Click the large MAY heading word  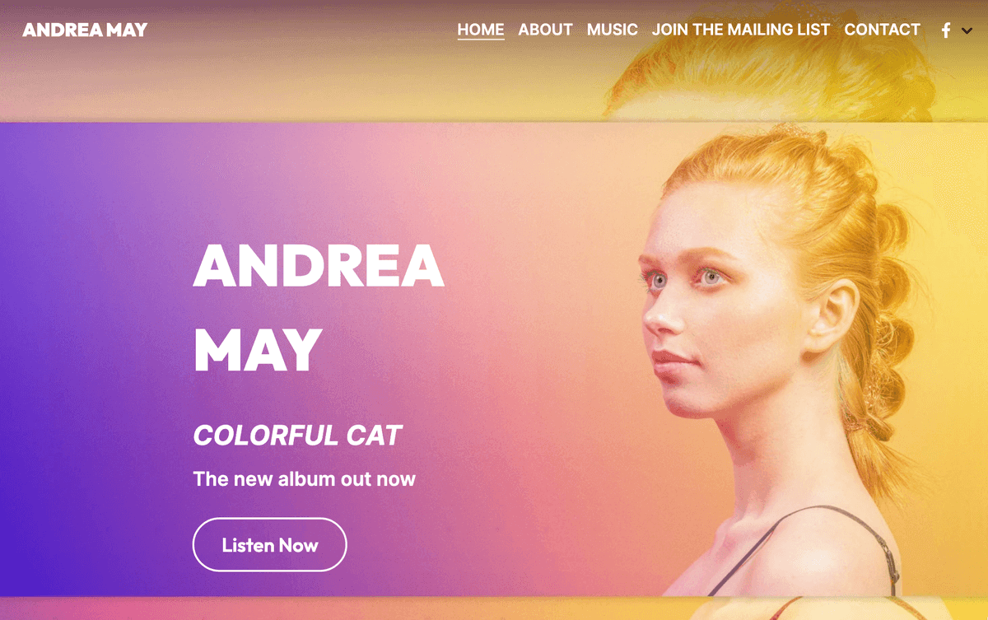pyautogui.click(x=257, y=350)
